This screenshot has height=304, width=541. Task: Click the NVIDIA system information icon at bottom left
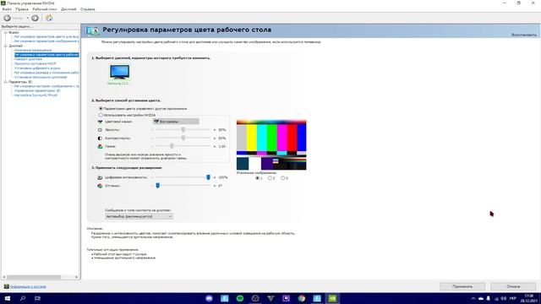6,286
